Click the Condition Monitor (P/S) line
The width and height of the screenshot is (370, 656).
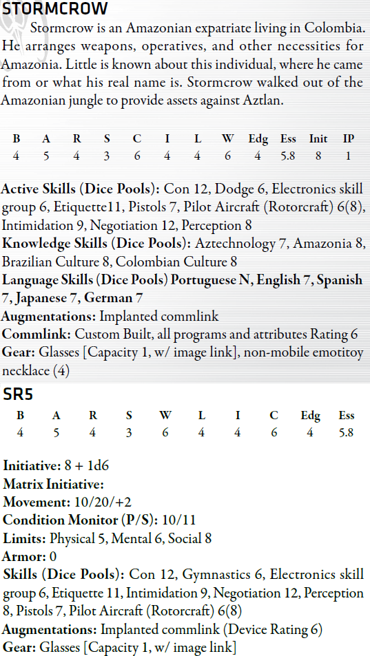[99, 520]
